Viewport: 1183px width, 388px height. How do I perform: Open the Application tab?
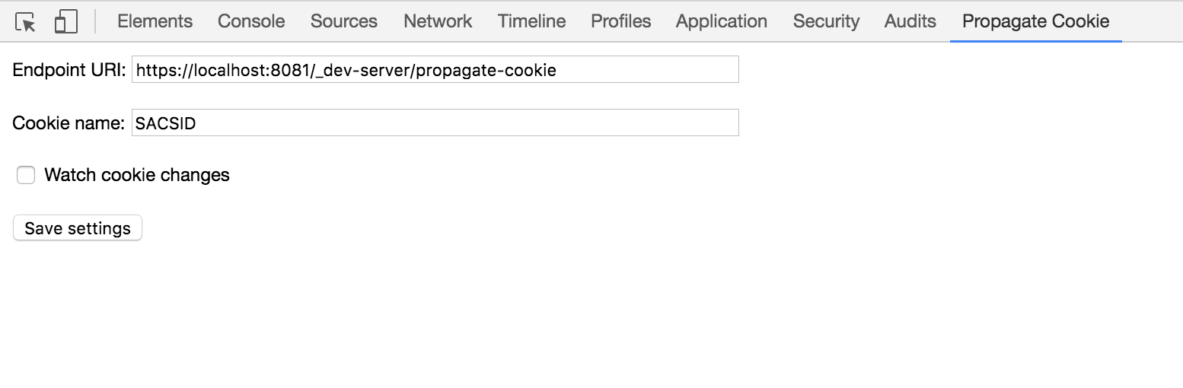click(x=722, y=21)
